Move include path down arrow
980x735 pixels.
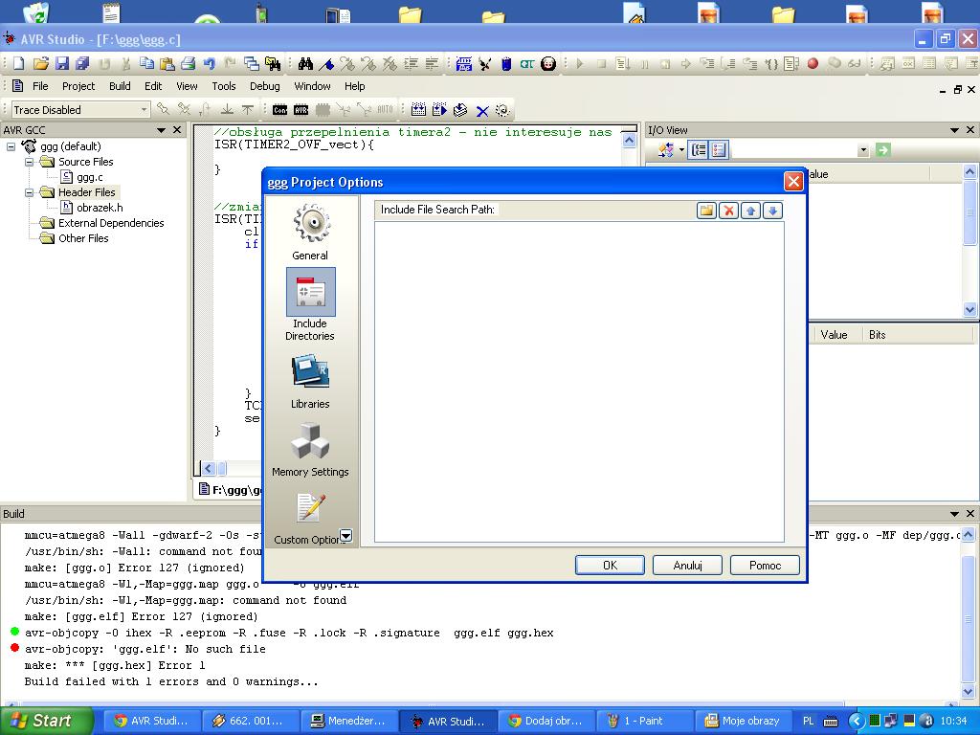[x=772, y=211]
